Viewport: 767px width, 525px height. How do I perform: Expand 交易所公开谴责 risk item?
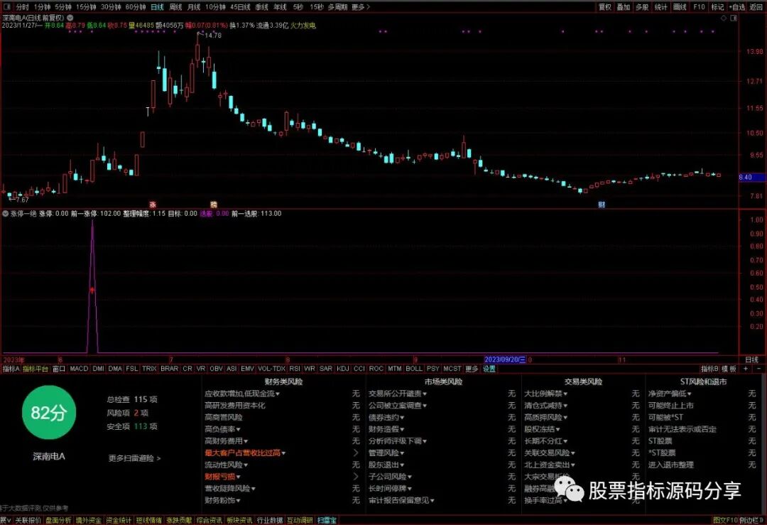[x=398, y=394]
